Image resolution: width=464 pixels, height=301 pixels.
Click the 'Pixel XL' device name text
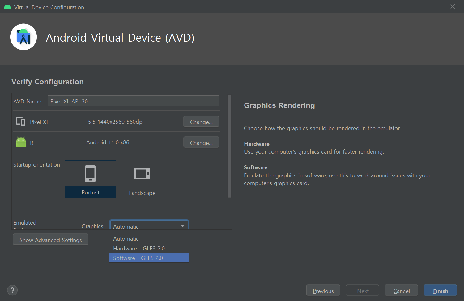click(39, 122)
